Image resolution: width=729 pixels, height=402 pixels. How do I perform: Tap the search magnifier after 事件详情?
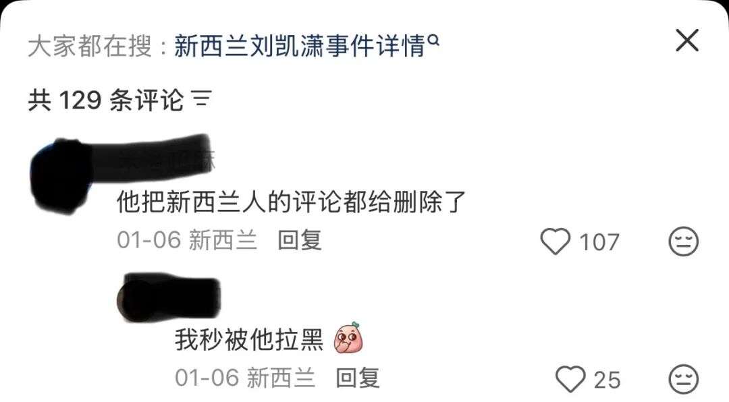point(433,41)
